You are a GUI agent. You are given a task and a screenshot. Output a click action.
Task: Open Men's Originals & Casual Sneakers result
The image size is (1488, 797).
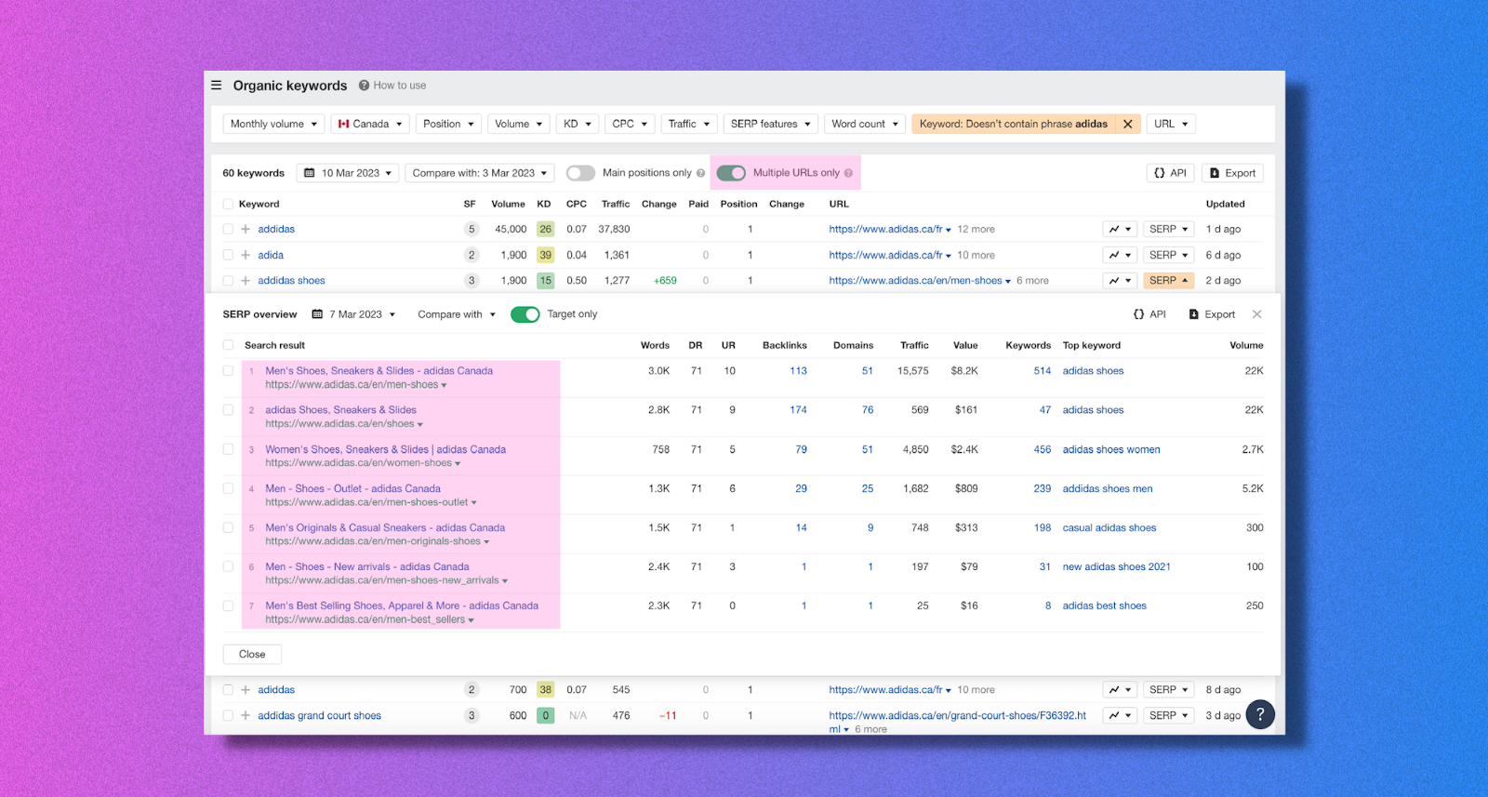point(385,527)
